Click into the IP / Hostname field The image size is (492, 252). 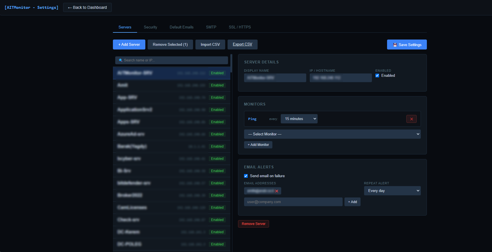click(x=341, y=78)
